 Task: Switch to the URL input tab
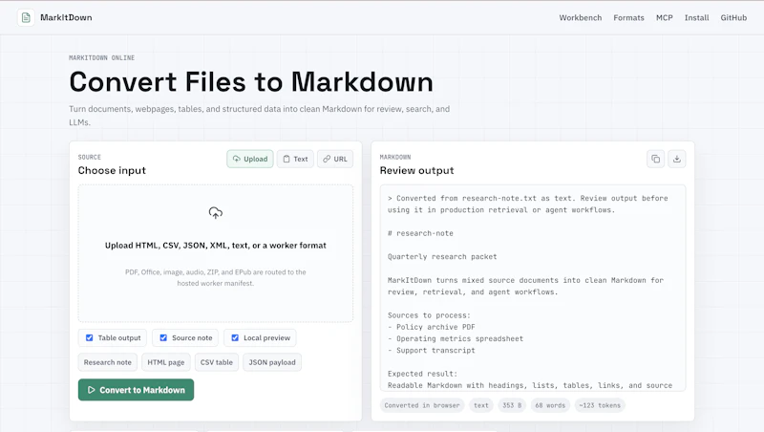coord(335,159)
